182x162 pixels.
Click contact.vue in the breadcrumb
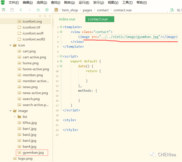pos(123,10)
